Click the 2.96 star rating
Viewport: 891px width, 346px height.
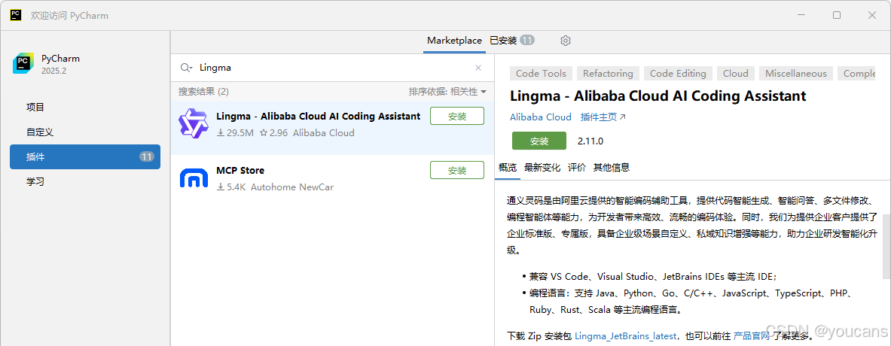274,132
